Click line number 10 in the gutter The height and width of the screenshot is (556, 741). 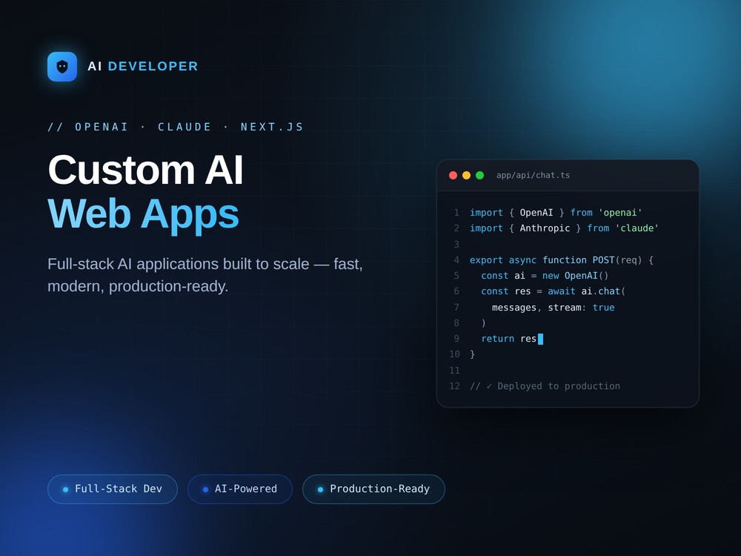(455, 354)
